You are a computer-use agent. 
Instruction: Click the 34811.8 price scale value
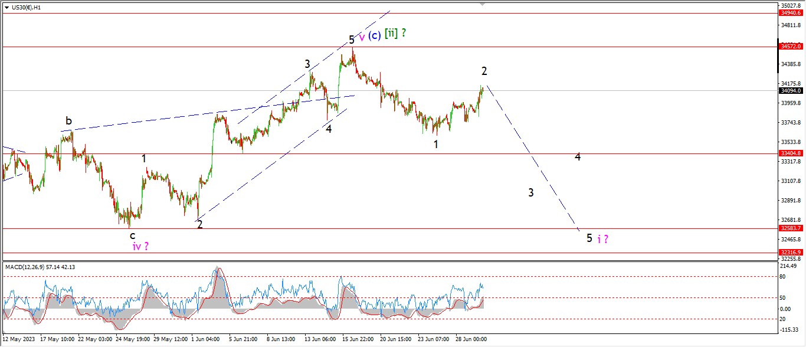[x=791, y=25]
